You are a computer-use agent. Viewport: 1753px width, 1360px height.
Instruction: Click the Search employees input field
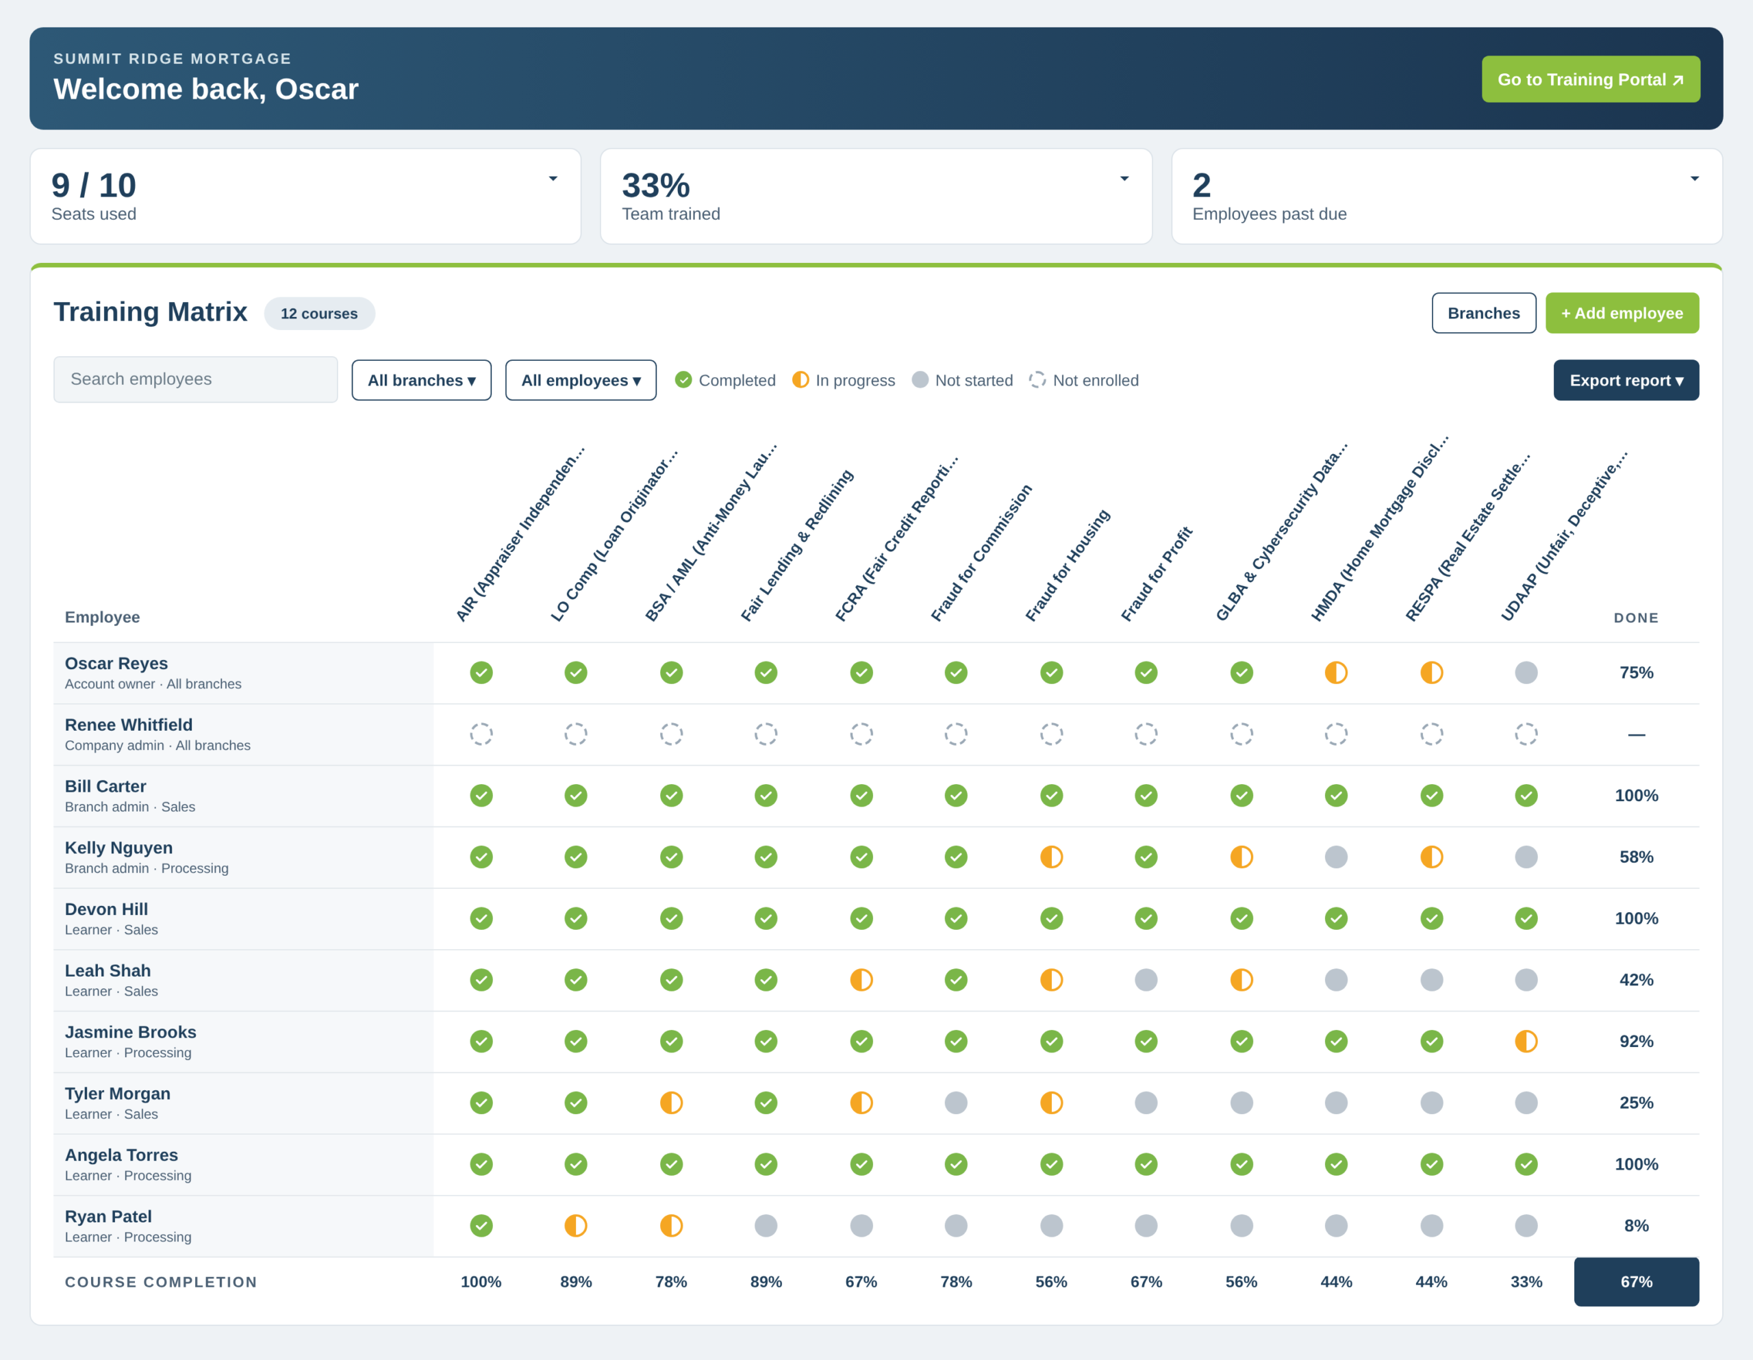tap(195, 379)
